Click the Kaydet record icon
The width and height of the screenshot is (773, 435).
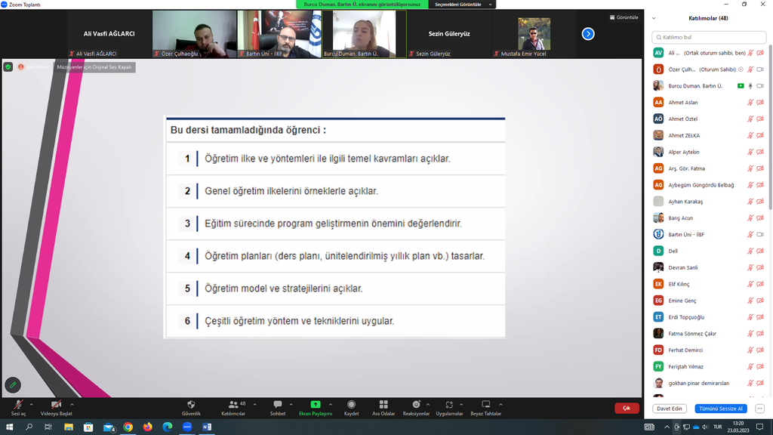(x=351, y=405)
